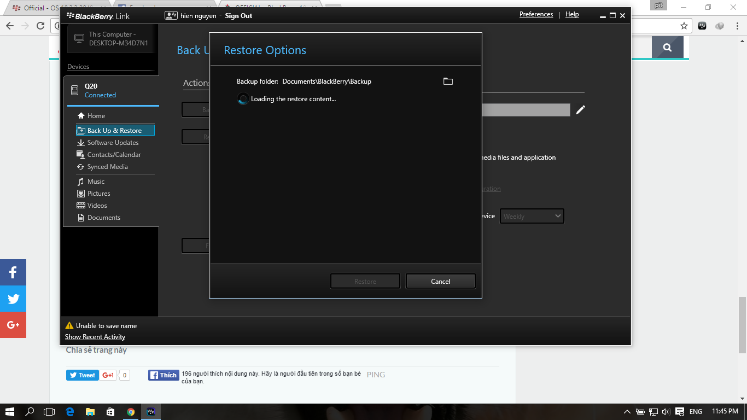
Task: Open Windows Store from taskbar
Action: coord(110,412)
